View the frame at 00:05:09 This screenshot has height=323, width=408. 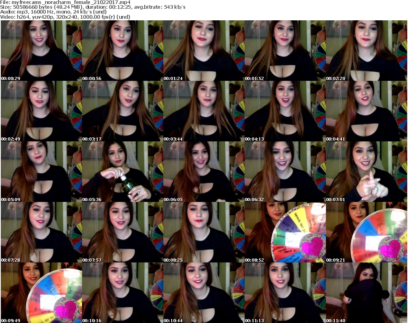click(41, 172)
